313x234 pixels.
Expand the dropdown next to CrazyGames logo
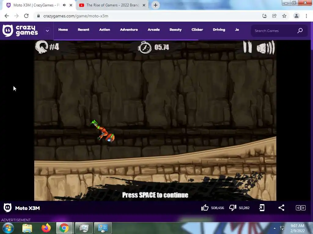(x=47, y=31)
